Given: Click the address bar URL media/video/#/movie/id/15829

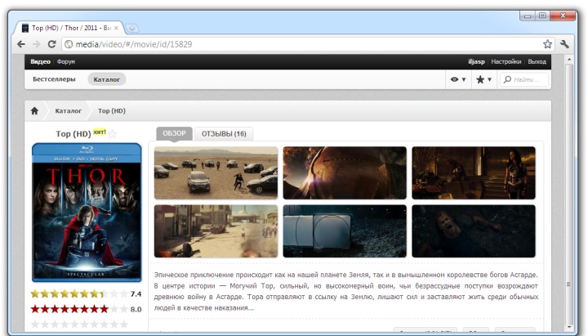Looking at the screenshot, I should click(134, 44).
